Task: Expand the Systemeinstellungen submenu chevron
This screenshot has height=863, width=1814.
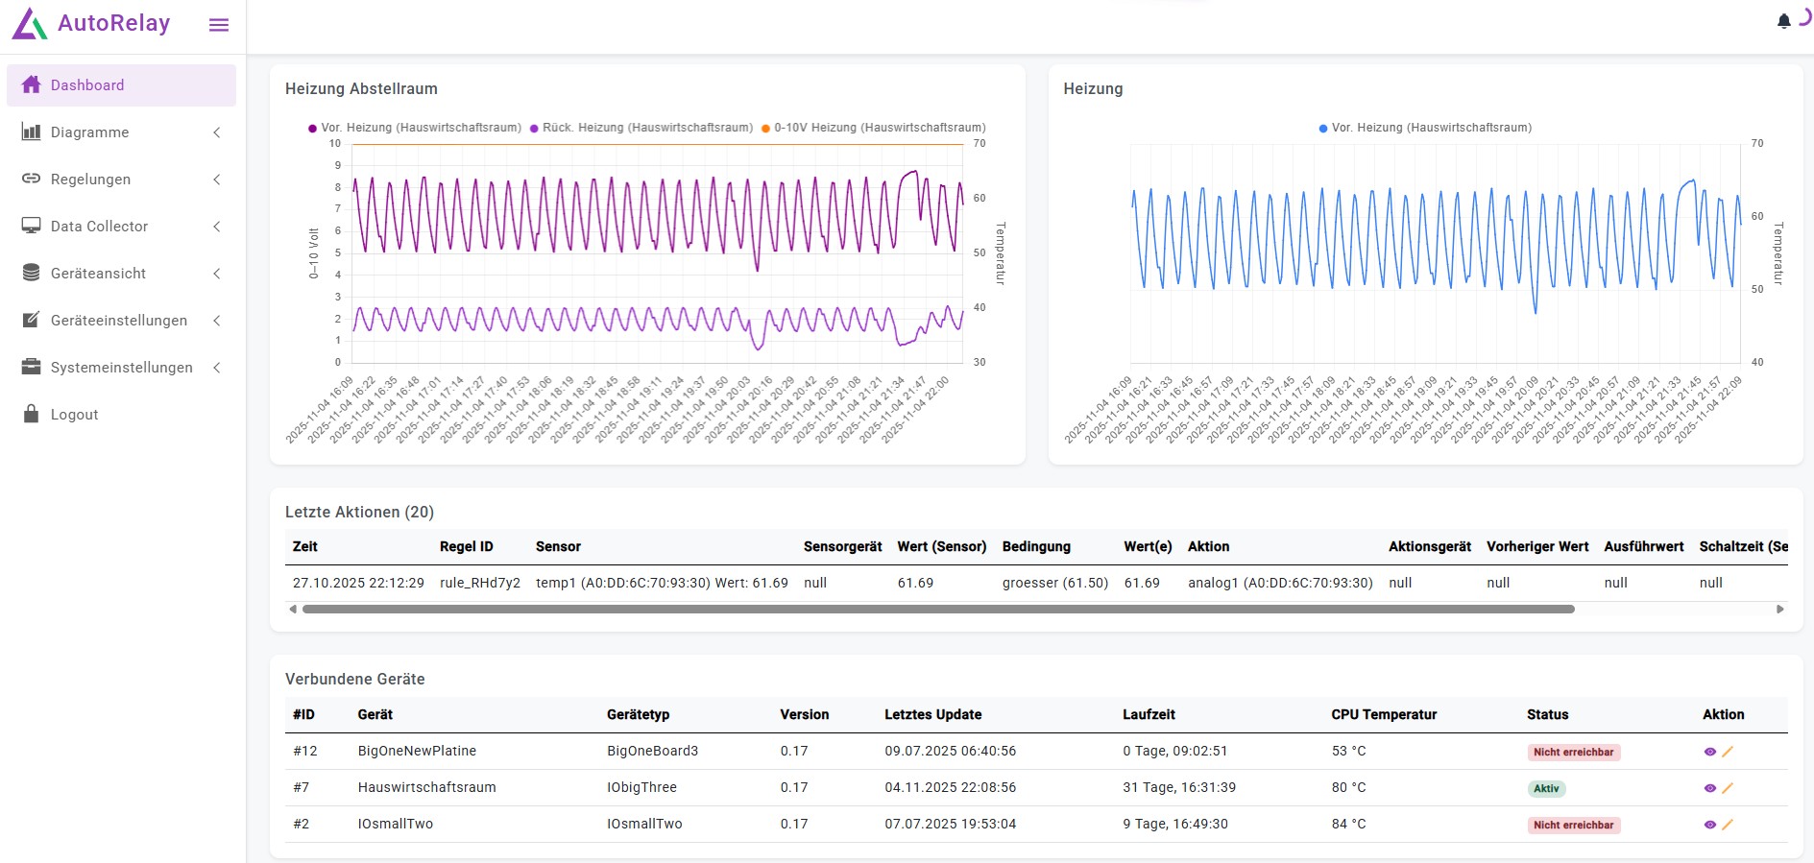Action: (x=217, y=368)
